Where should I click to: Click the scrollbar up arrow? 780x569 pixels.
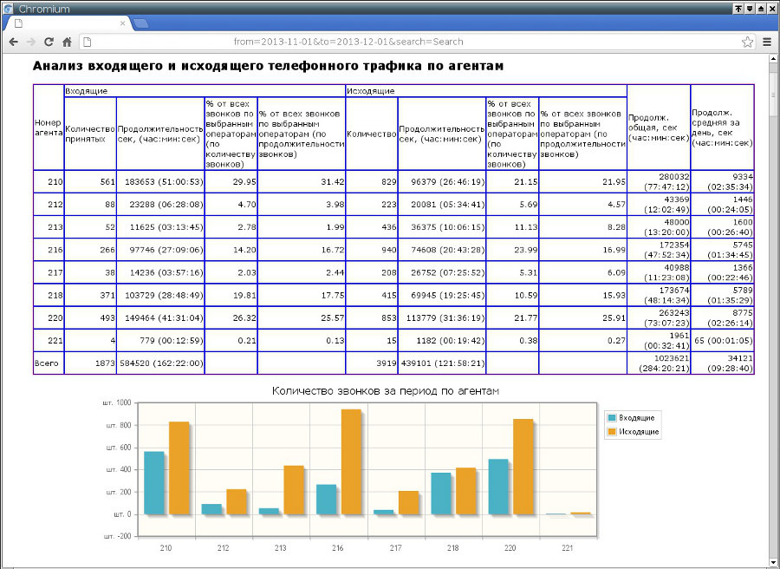773,59
